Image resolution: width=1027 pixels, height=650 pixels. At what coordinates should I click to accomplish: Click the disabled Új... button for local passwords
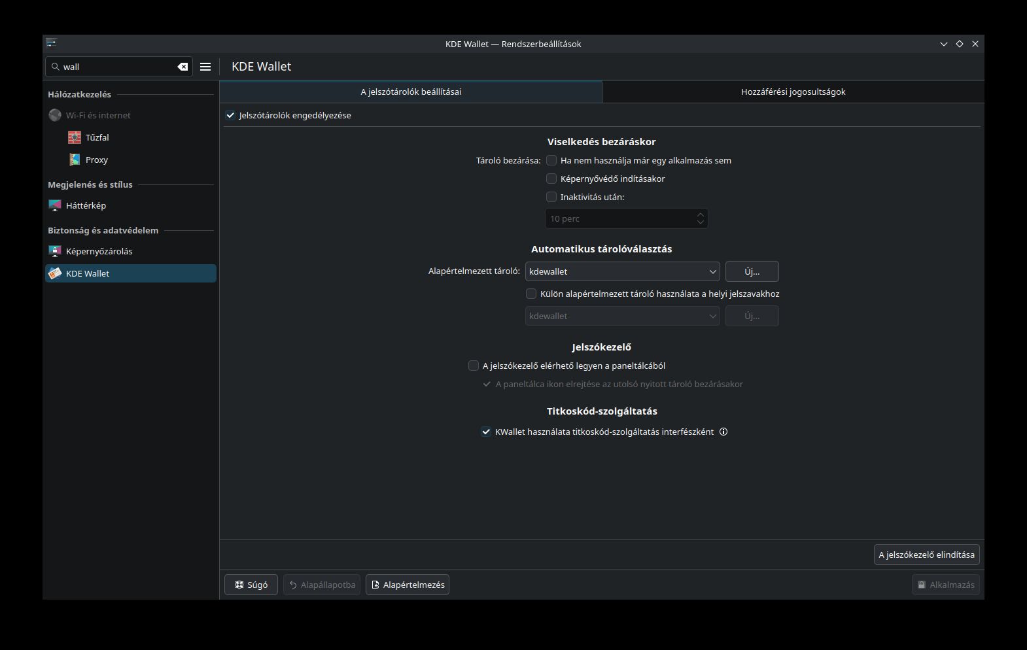[x=752, y=316]
